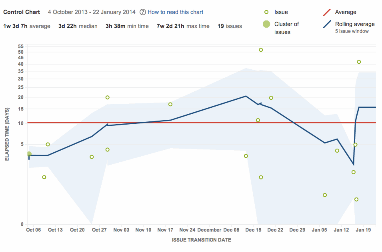Click the question mark help icon
382x252 pixels.
[x=142, y=12]
